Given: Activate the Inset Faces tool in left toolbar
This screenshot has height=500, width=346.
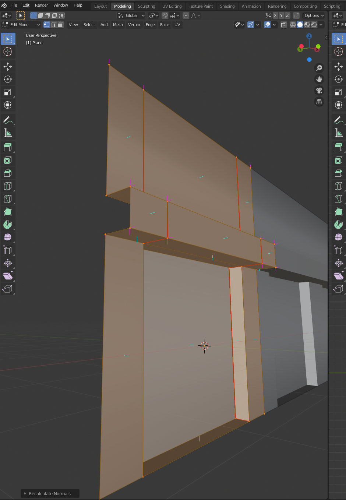Looking at the screenshot, I should tap(8, 160).
